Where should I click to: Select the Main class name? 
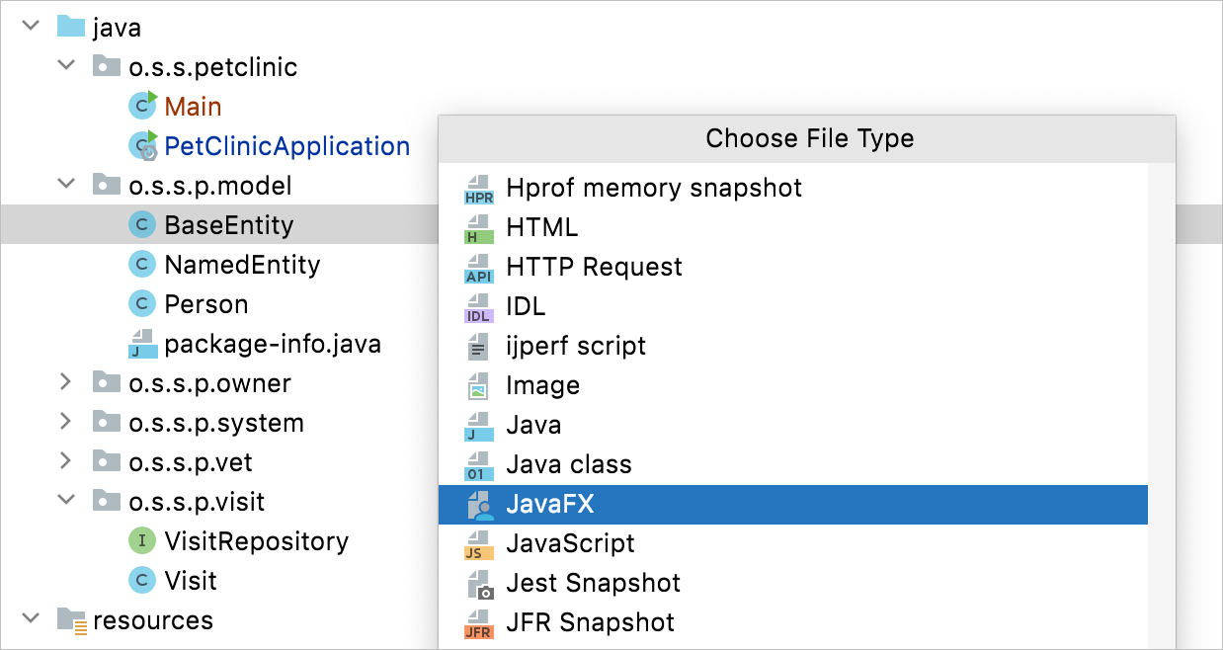pyautogui.click(x=193, y=107)
